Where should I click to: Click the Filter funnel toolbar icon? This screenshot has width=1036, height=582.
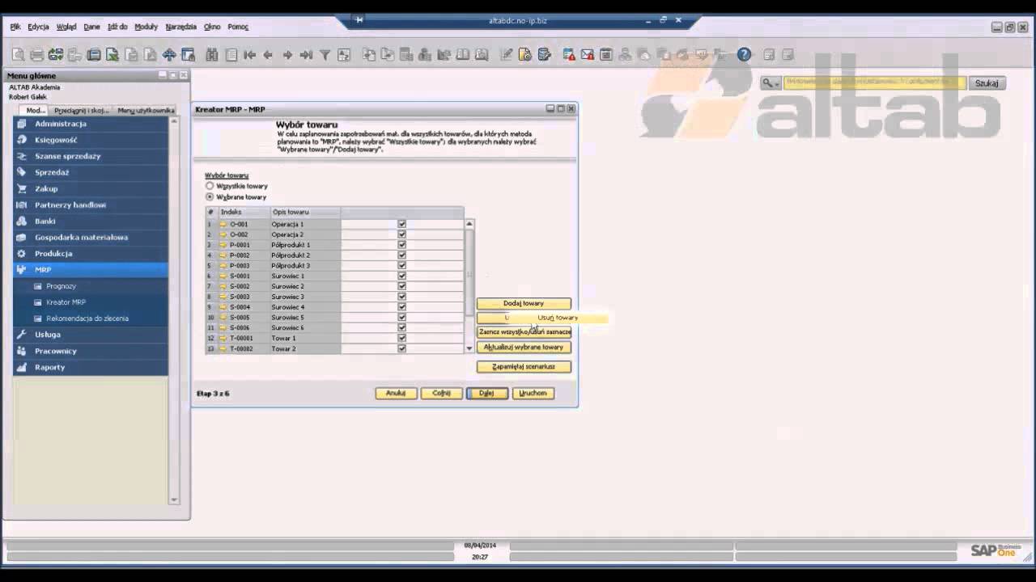pos(325,55)
